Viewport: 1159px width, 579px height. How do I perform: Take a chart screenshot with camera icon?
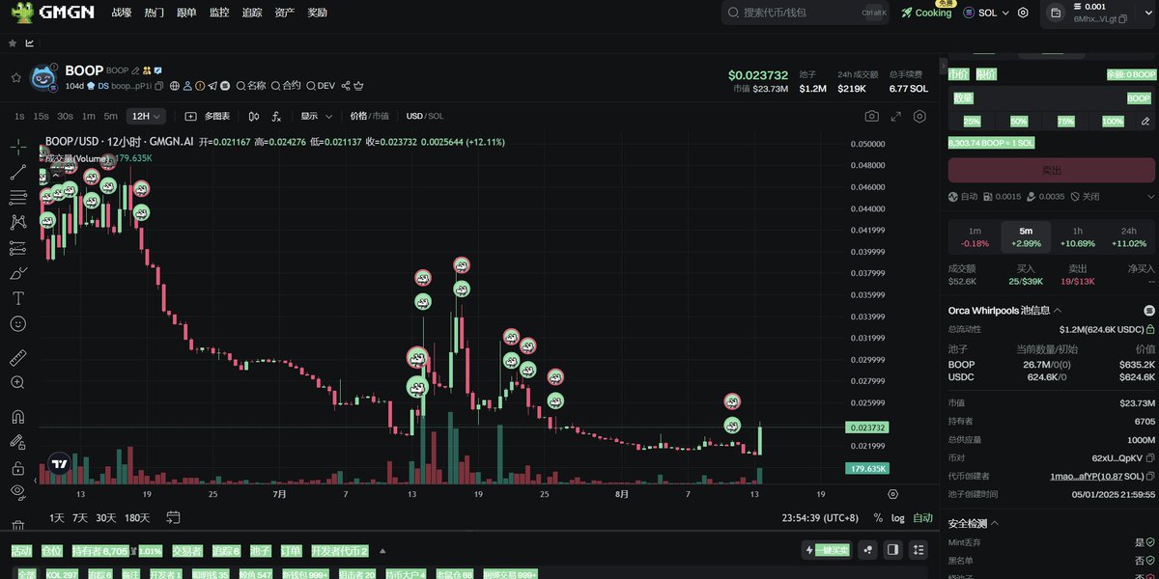872,116
